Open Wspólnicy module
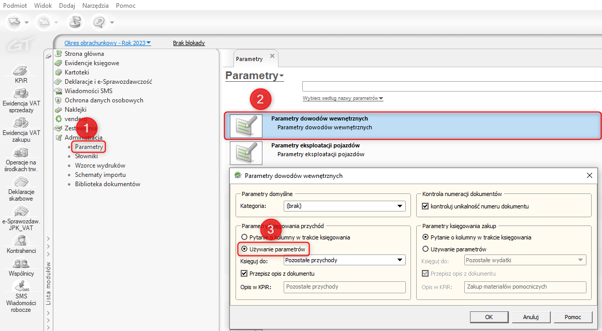 point(21,263)
